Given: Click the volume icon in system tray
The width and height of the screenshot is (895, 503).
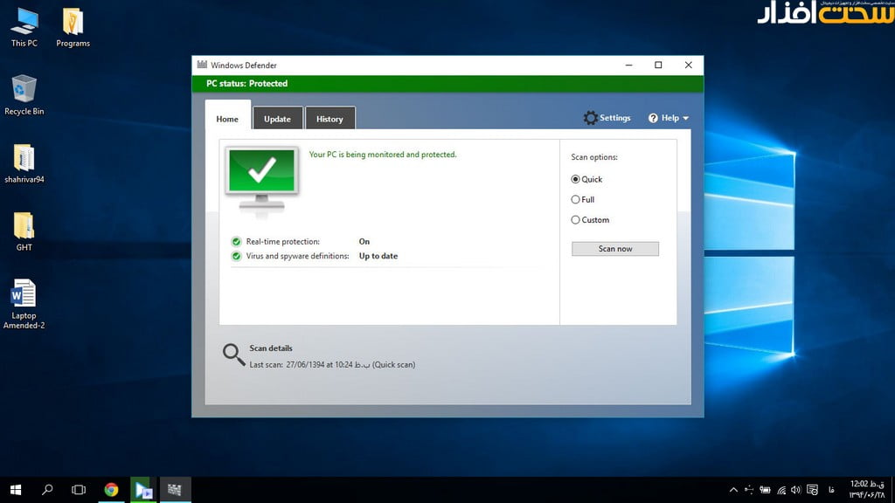Looking at the screenshot, I should point(796,490).
